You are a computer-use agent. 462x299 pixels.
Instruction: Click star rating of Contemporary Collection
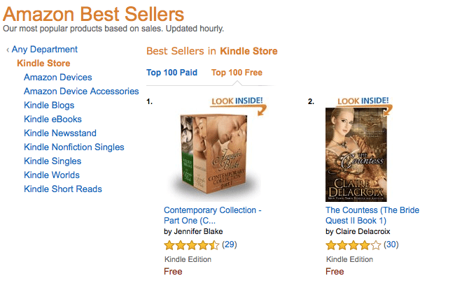[191, 245]
